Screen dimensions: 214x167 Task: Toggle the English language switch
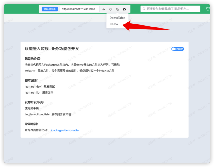[178, 49]
